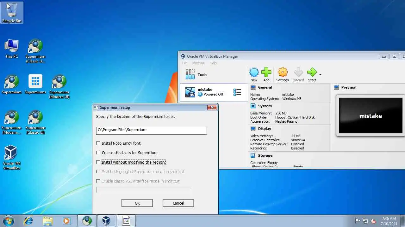This screenshot has height=227, width=405.
Task: Open Internet Explorer from the taskbar
Action: pyautogui.click(x=28, y=221)
